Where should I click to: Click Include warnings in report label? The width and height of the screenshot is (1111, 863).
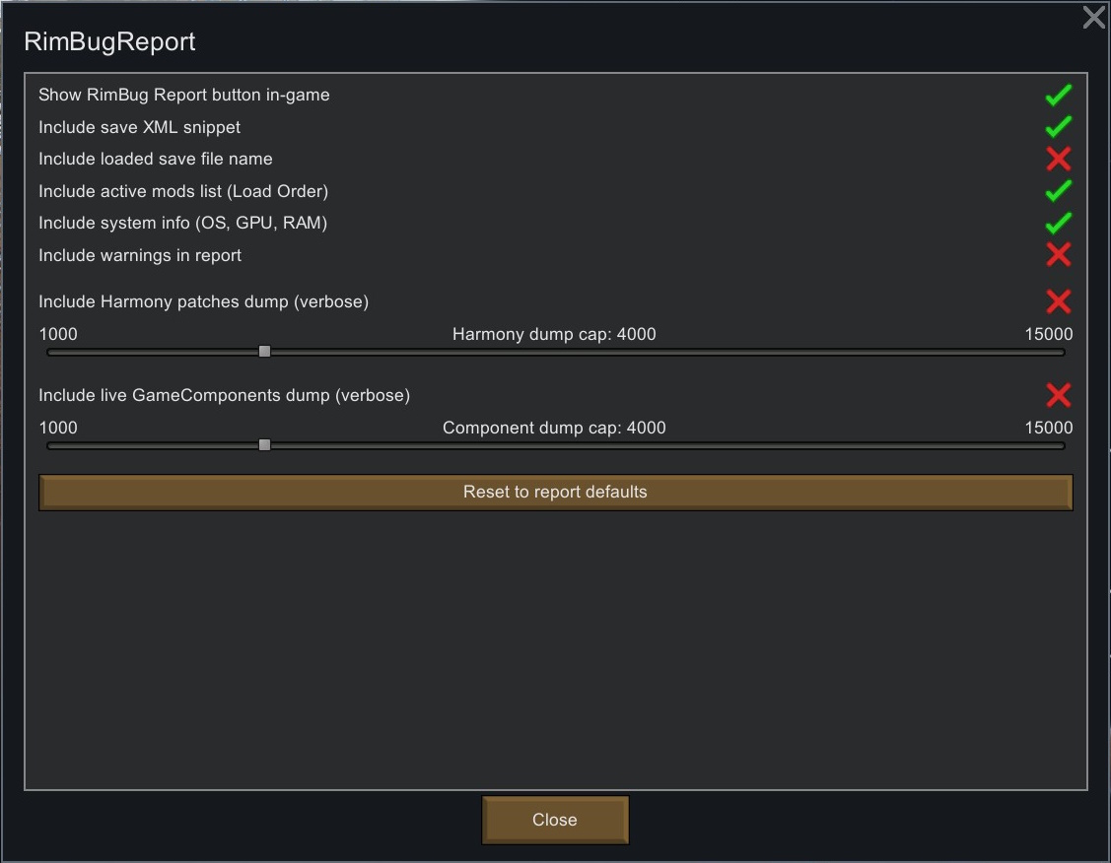pos(140,255)
